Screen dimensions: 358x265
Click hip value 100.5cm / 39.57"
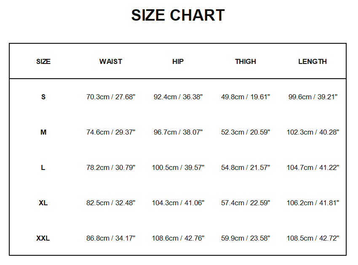click(x=178, y=167)
